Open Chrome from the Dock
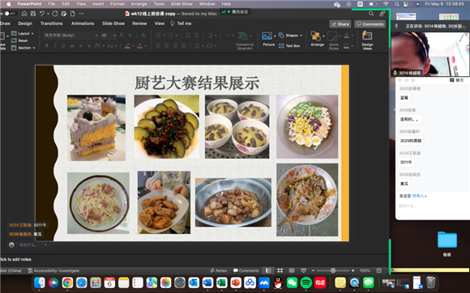 (x=67, y=282)
